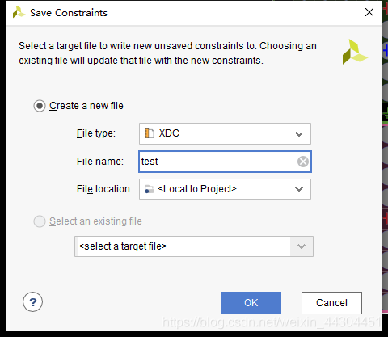Open help with the question mark icon

32,302
